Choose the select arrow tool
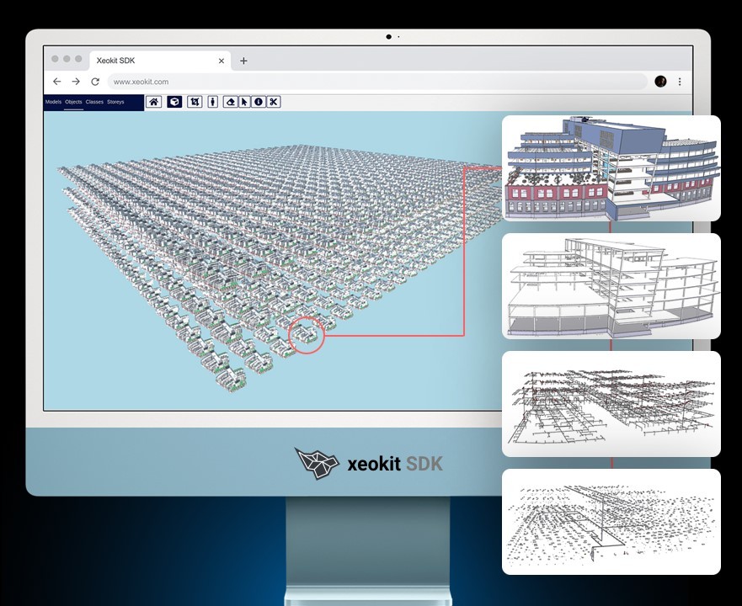742x606 pixels. click(x=244, y=101)
